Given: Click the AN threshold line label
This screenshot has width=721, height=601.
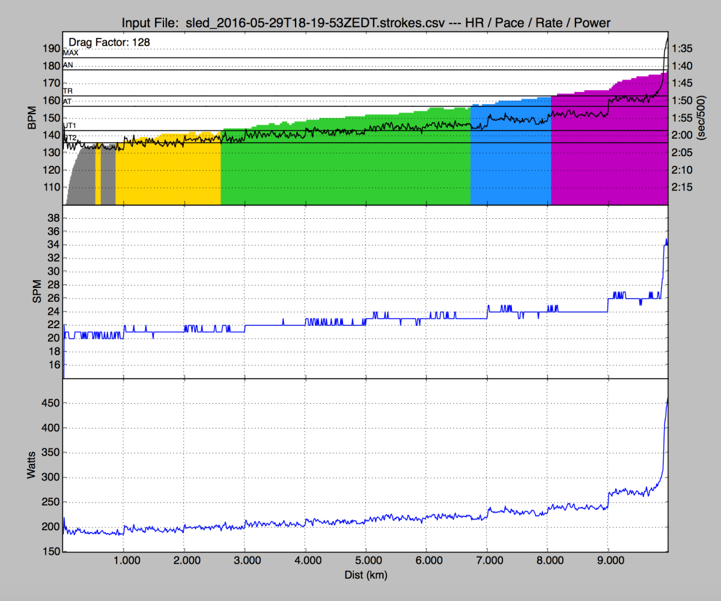Looking at the screenshot, I should tap(68, 65).
